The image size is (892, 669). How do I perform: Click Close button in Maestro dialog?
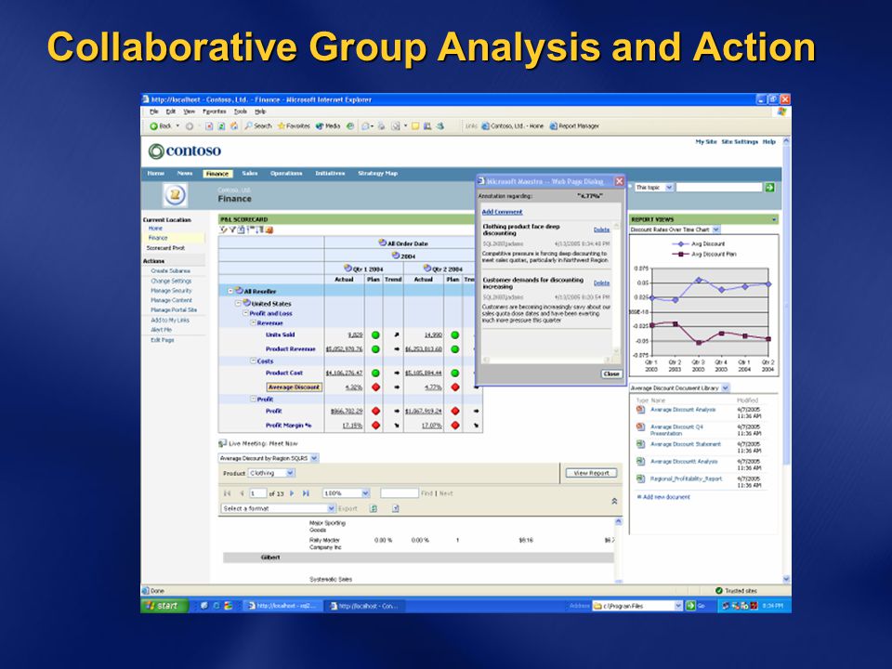[611, 374]
